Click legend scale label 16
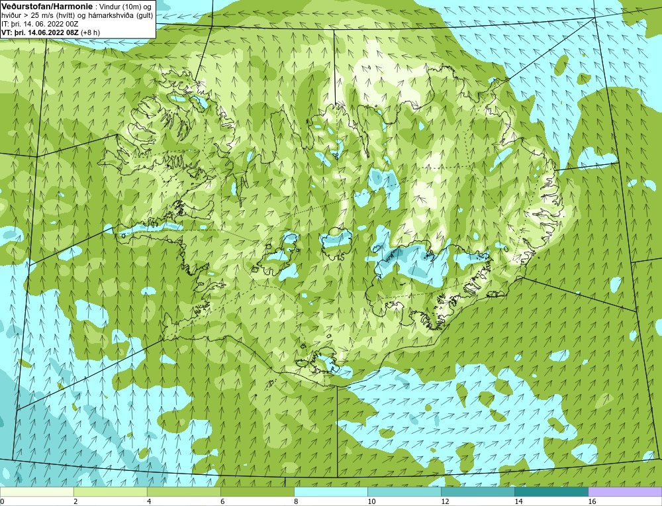Viewport: 662px width, 506px height. pyautogui.click(x=592, y=501)
